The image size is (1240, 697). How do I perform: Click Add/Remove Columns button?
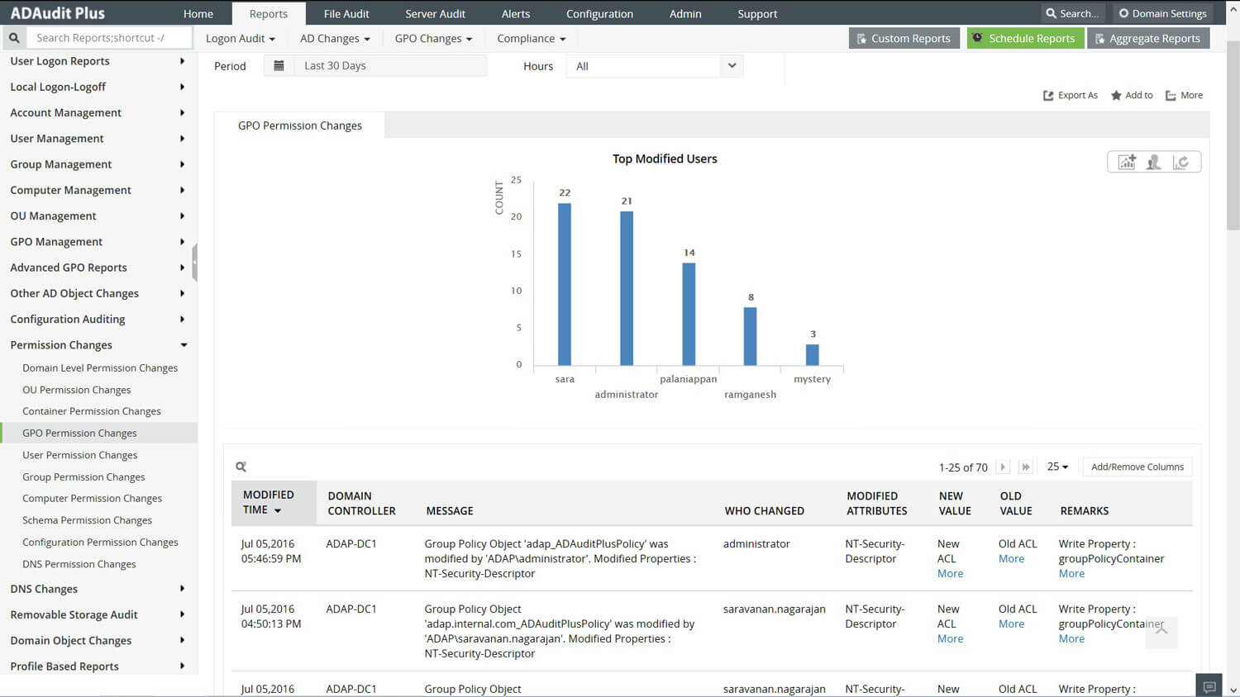(1137, 467)
